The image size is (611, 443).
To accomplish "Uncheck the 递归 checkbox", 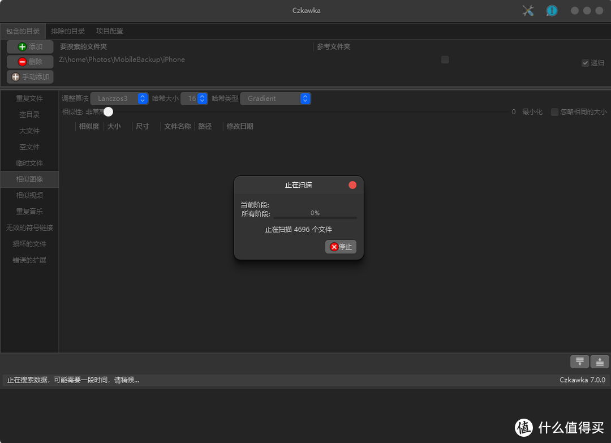I will pyautogui.click(x=585, y=63).
